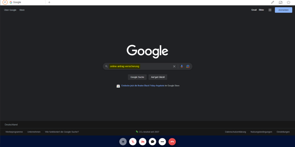Image resolution: width=295 pixels, height=147 pixels.
Task: Toggle the muted microphone in call bar
Action: click(x=133, y=141)
